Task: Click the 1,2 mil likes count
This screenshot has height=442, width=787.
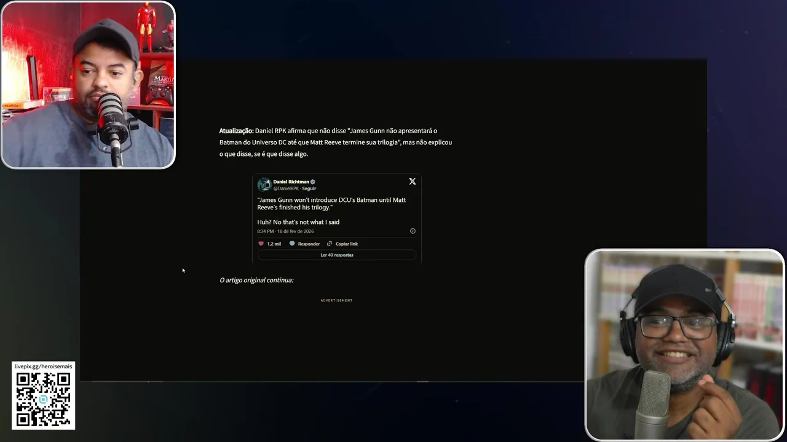Action: tap(274, 244)
